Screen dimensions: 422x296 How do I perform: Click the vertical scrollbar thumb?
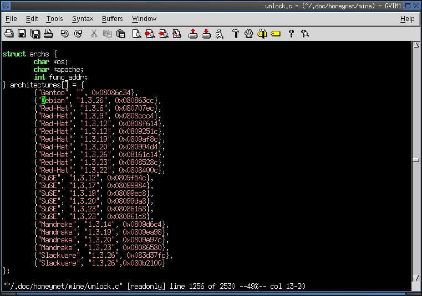[416, 160]
